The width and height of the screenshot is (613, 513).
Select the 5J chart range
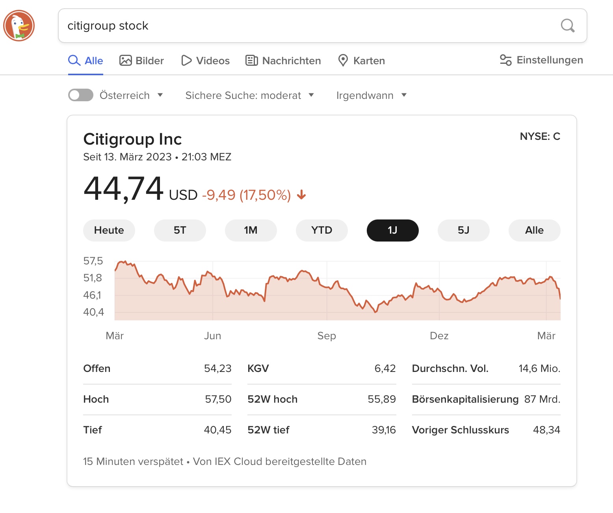[x=464, y=230]
